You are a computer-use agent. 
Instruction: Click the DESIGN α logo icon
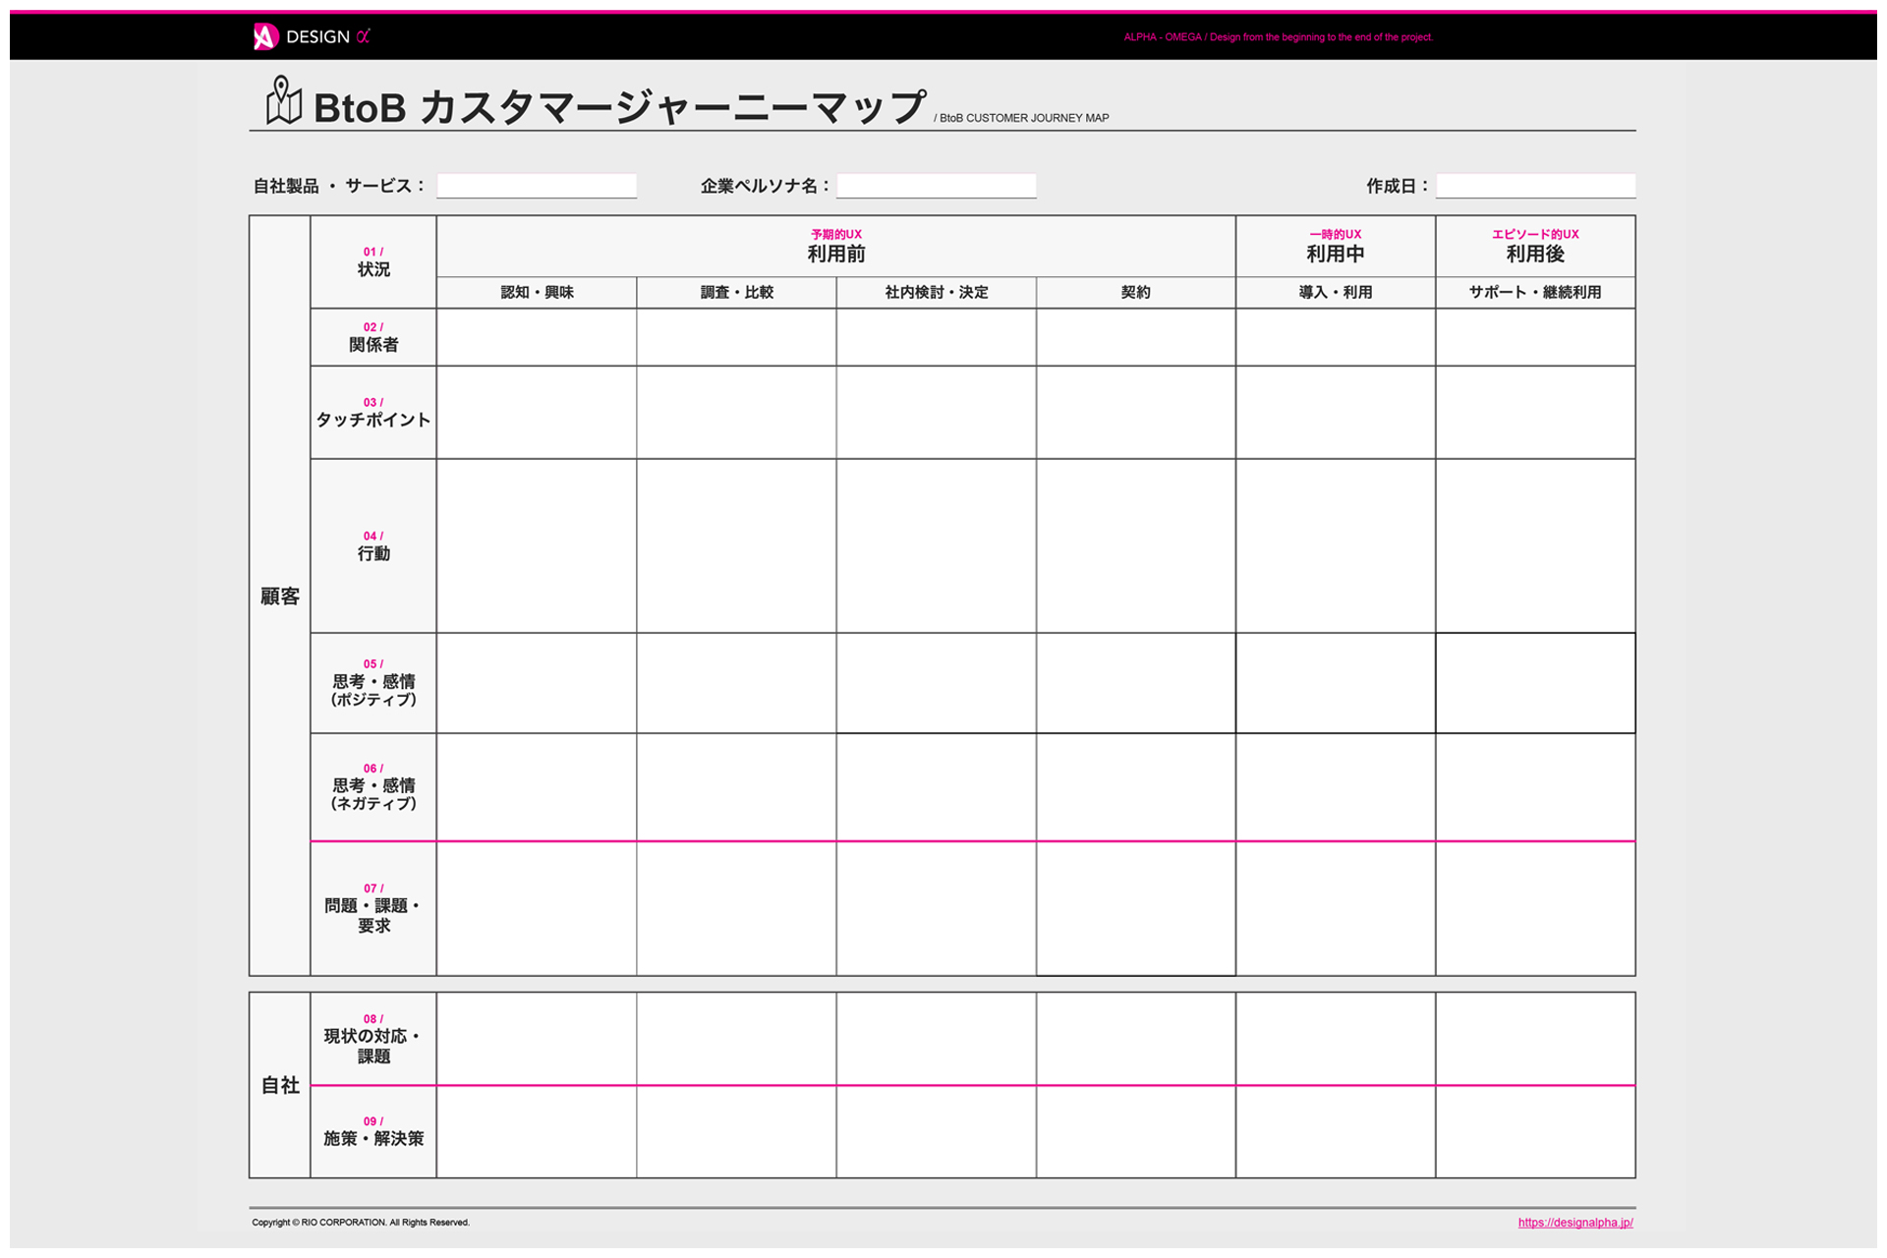tap(265, 36)
